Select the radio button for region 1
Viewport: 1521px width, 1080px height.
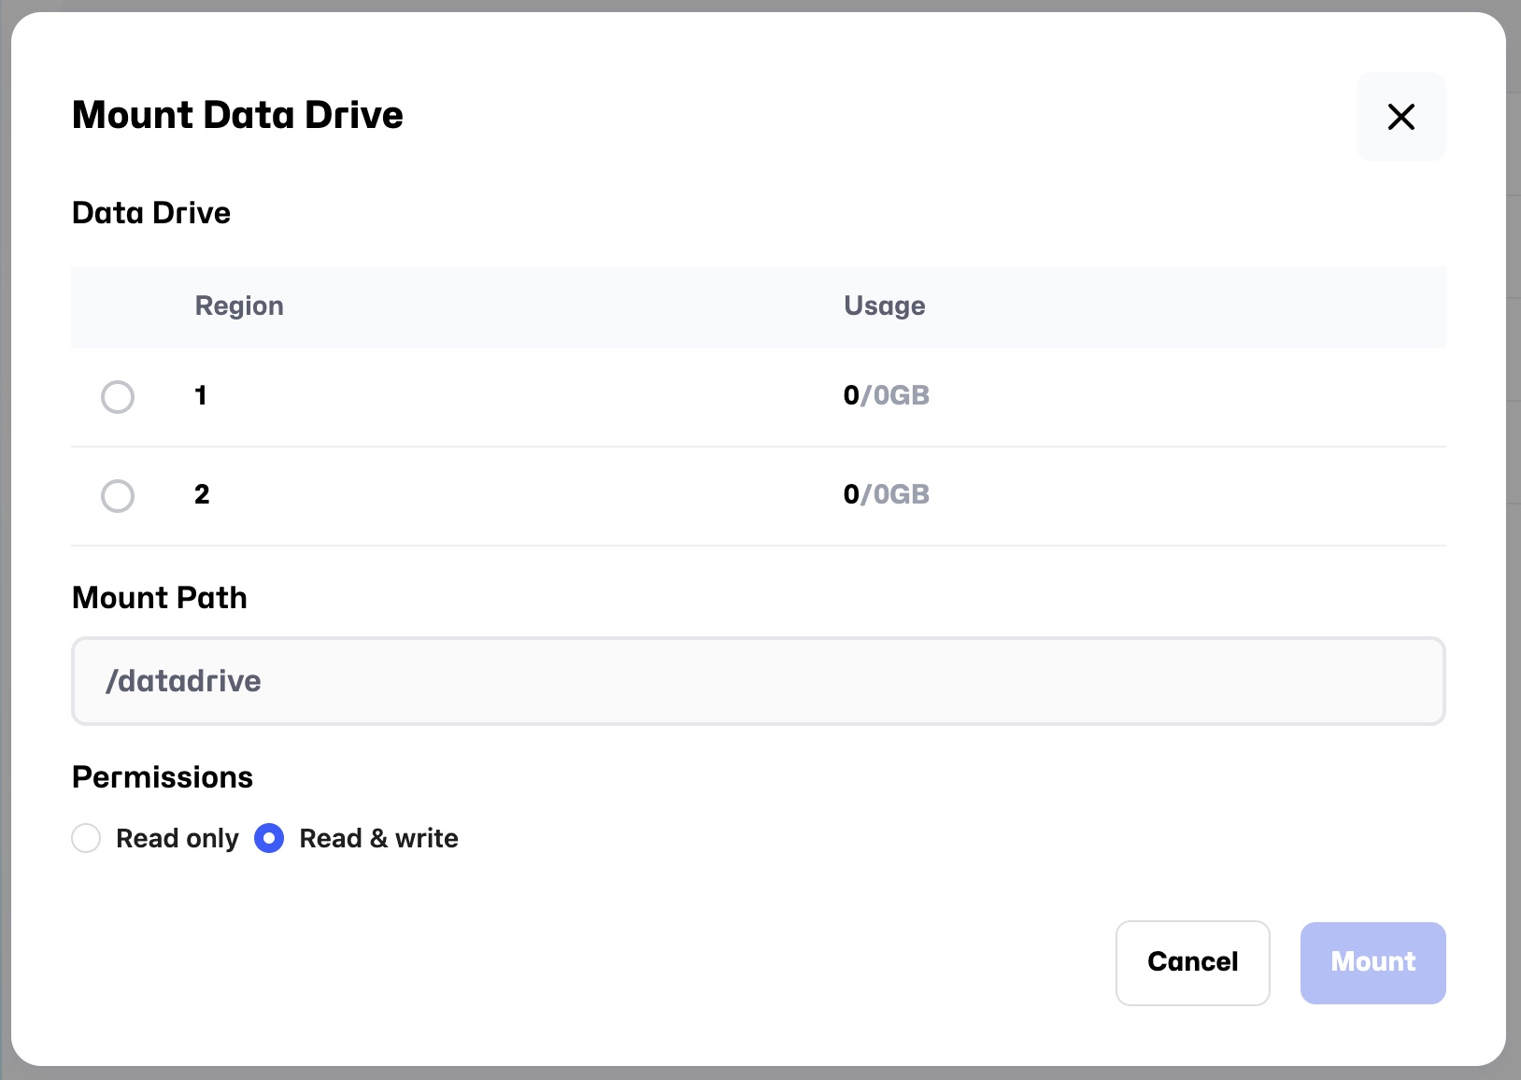(118, 397)
